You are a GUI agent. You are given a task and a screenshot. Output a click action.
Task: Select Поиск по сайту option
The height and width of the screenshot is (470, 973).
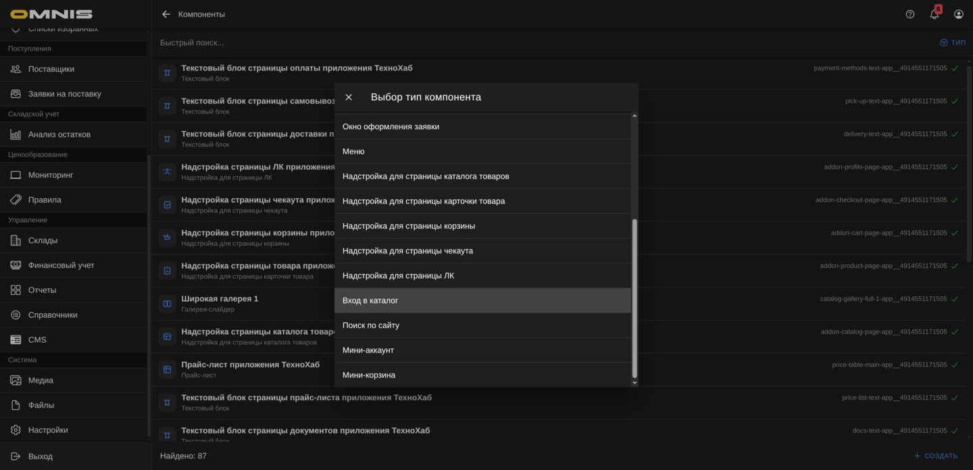482,325
